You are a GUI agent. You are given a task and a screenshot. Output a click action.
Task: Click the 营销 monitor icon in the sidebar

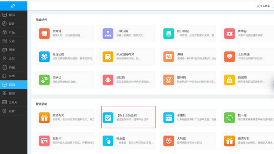(x=4, y=85)
